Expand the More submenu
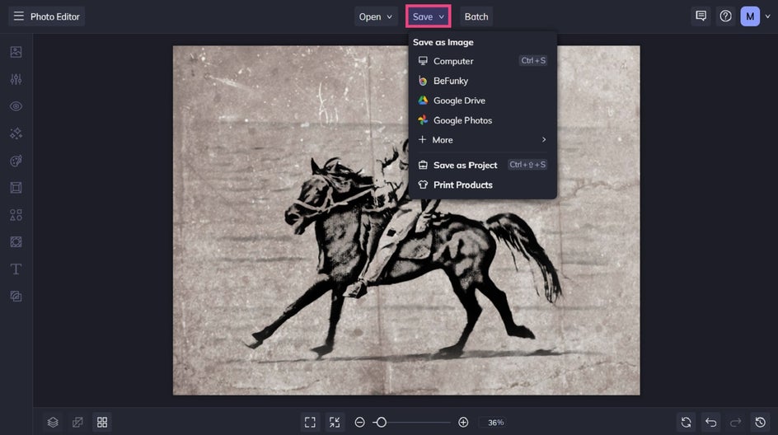The width and height of the screenshot is (778, 435). (x=482, y=140)
